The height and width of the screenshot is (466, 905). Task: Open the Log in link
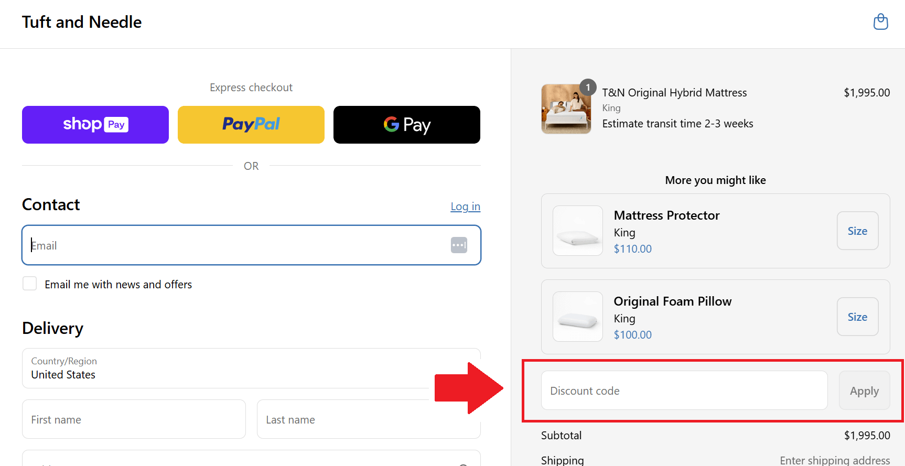tap(465, 207)
